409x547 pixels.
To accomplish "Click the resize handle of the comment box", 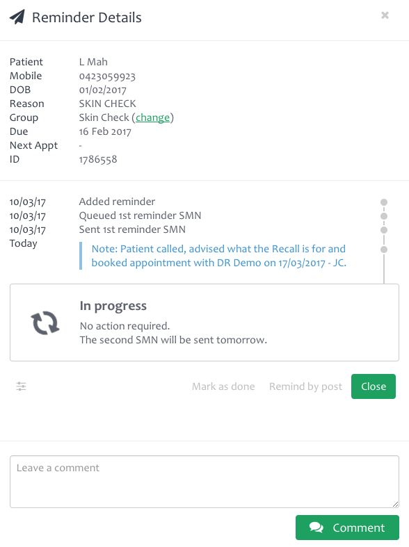I will pos(395,504).
